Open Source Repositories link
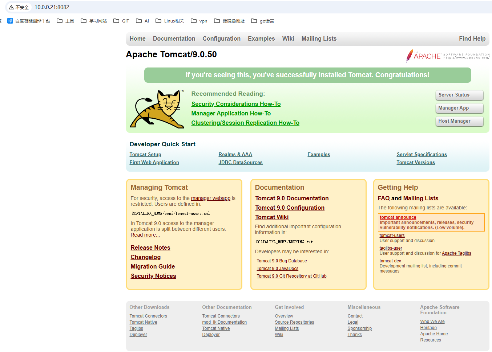Image resolution: width=492 pixels, height=352 pixels. (294, 322)
